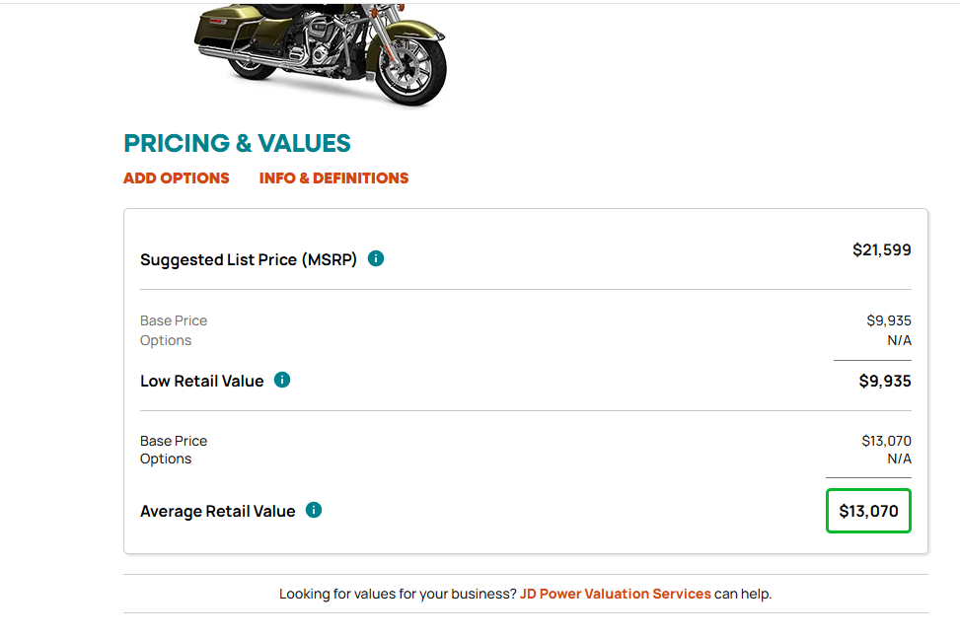Click the $21,599 MSRP amount
The image size is (960, 636).
881,250
